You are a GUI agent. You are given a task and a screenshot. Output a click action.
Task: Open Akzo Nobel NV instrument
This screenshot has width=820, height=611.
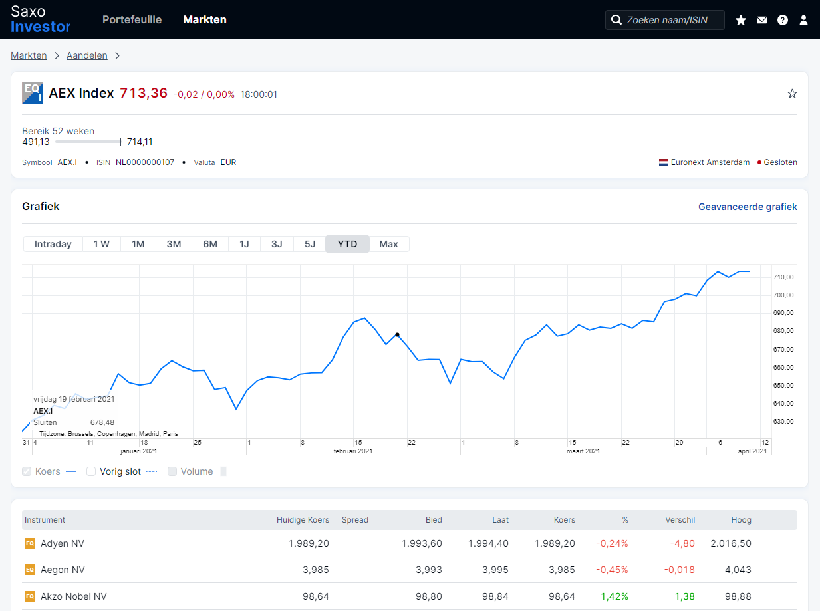coord(74,596)
